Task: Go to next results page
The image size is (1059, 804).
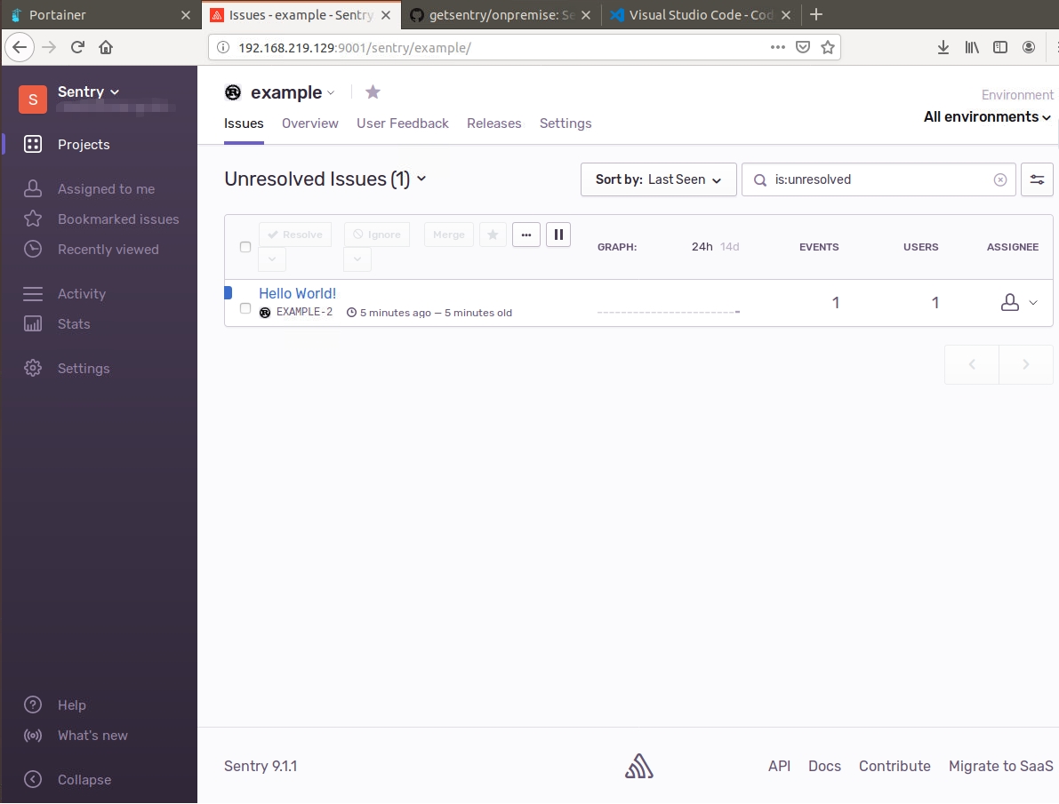Action: click(1026, 364)
